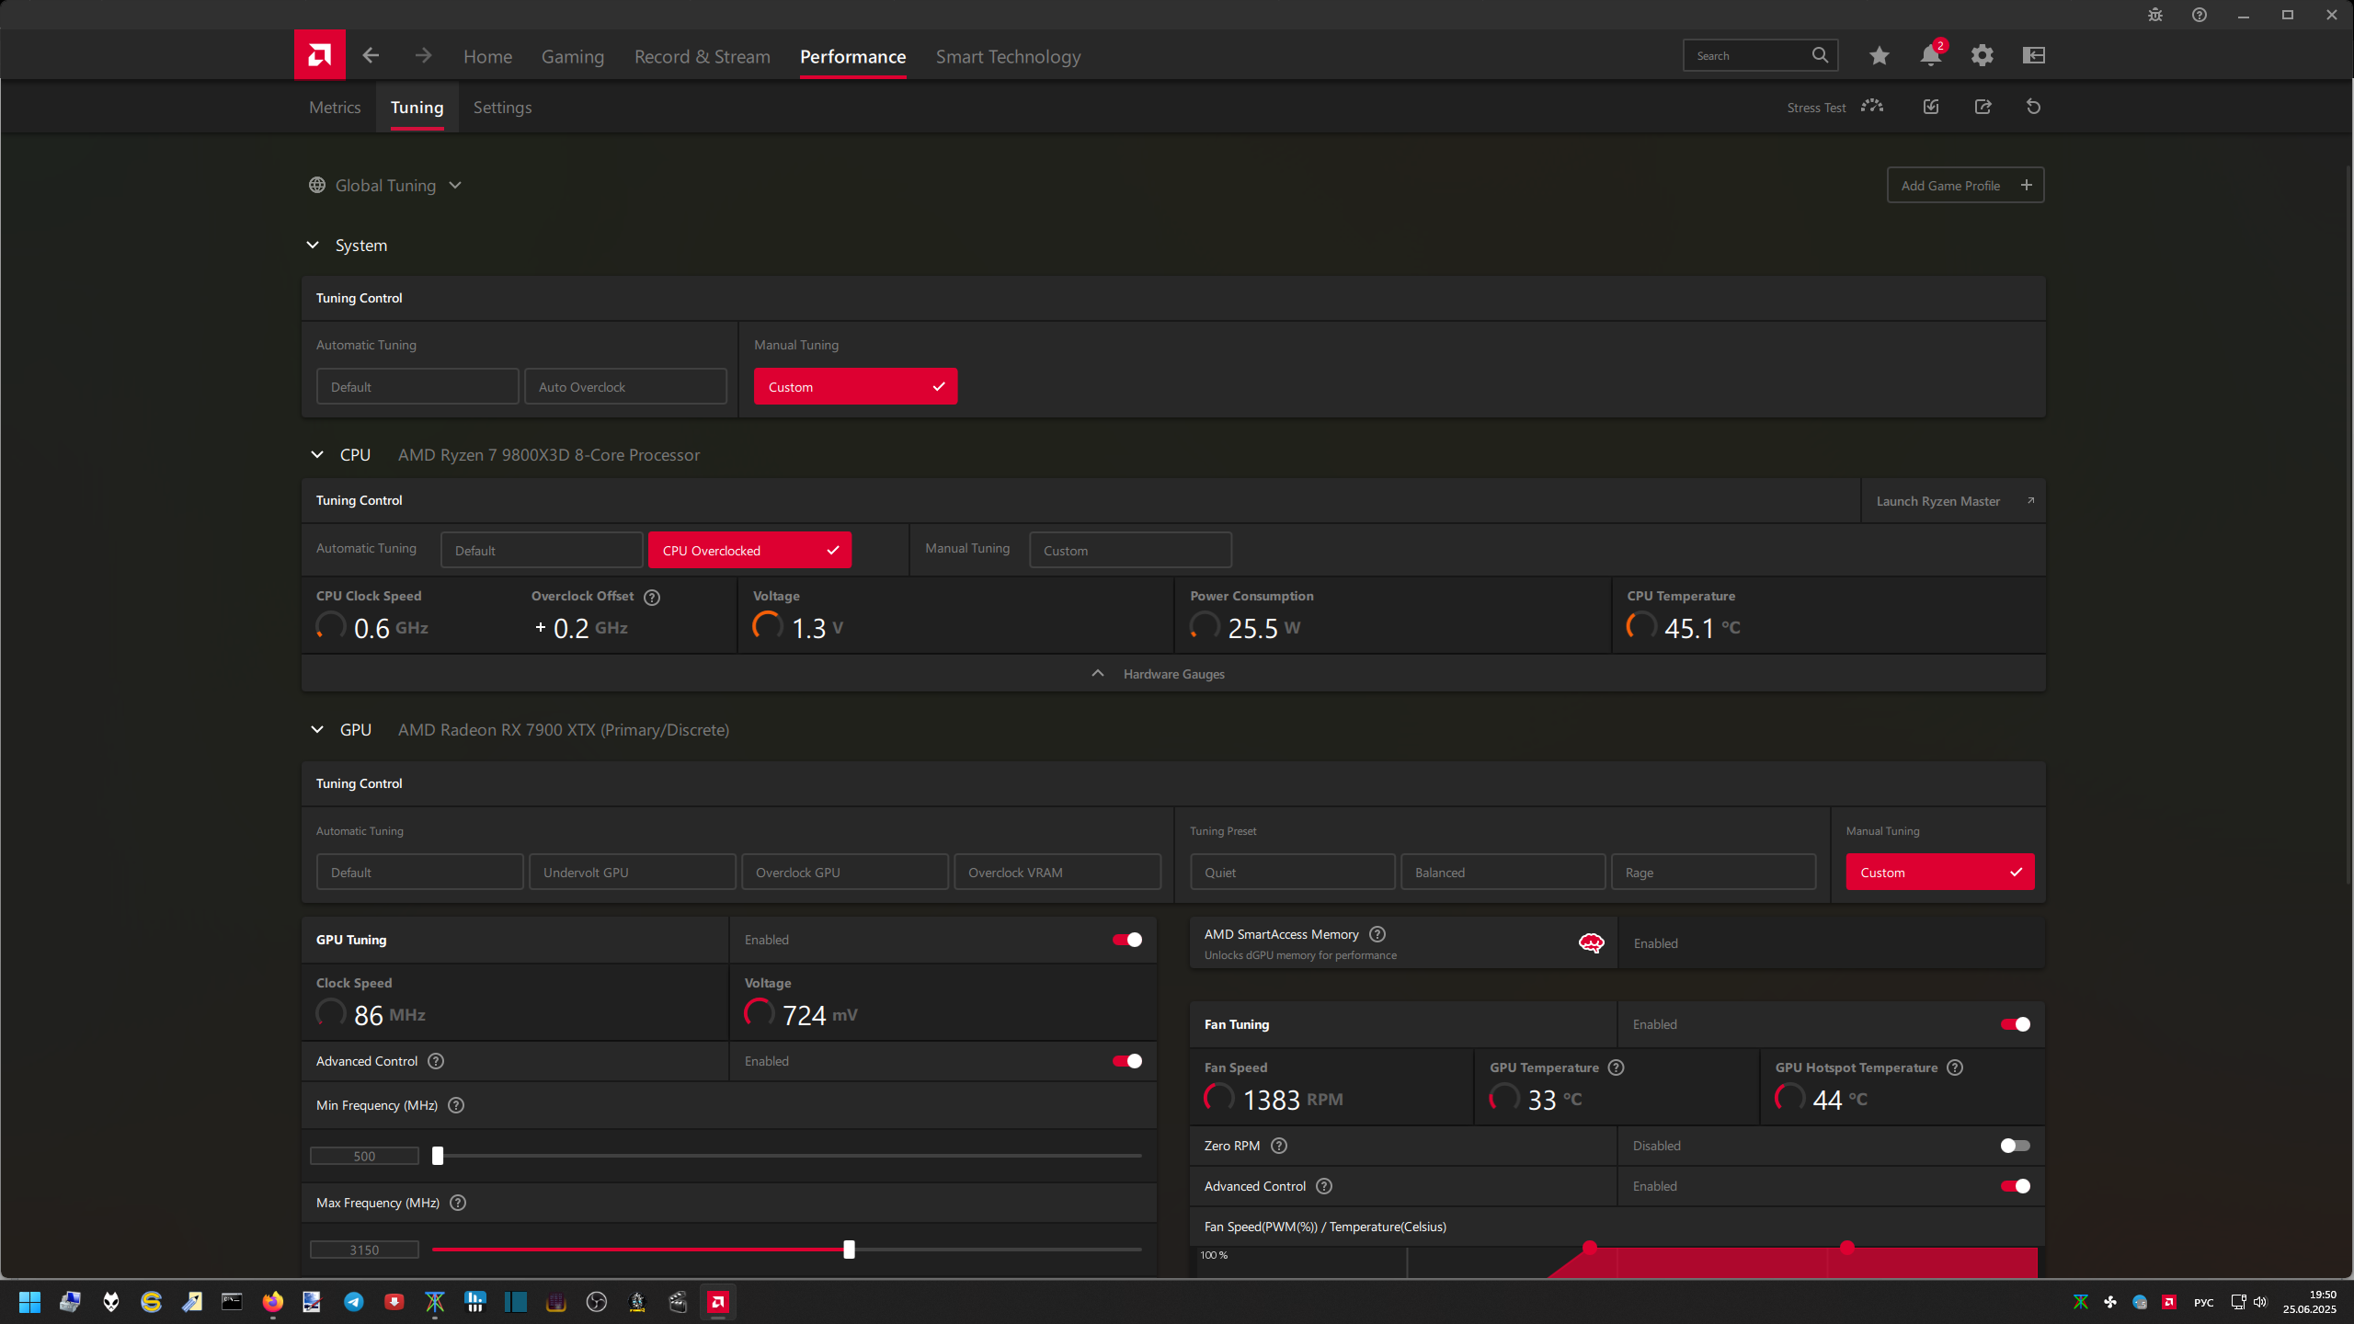The height and width of the screenshot is (1324, 2354).
Task: Open the Overclock Offset help icon
Action: (x=652, y=597)
